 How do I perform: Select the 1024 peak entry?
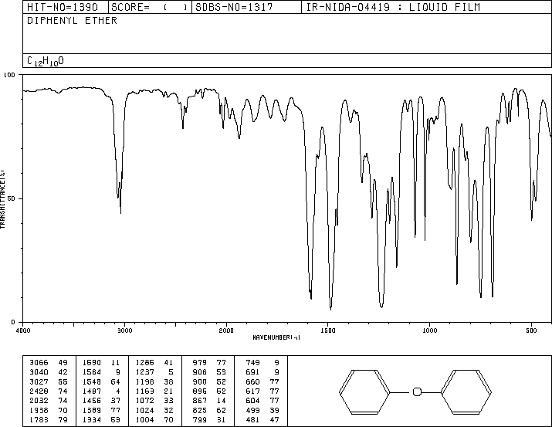click(154, 410)
